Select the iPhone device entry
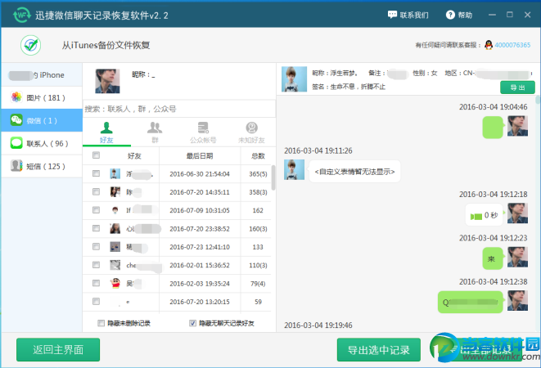 [42, 75]
